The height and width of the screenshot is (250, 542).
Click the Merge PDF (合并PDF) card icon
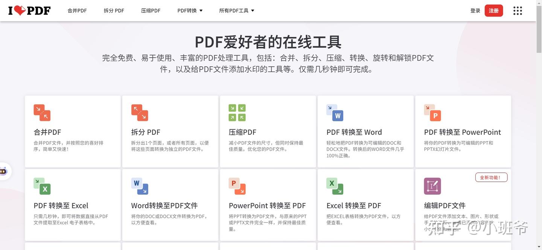42,113
